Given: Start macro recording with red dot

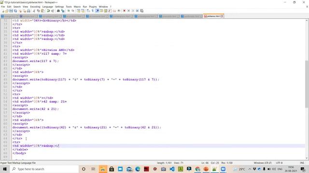Looking at the screenshot, I should 124,11.
